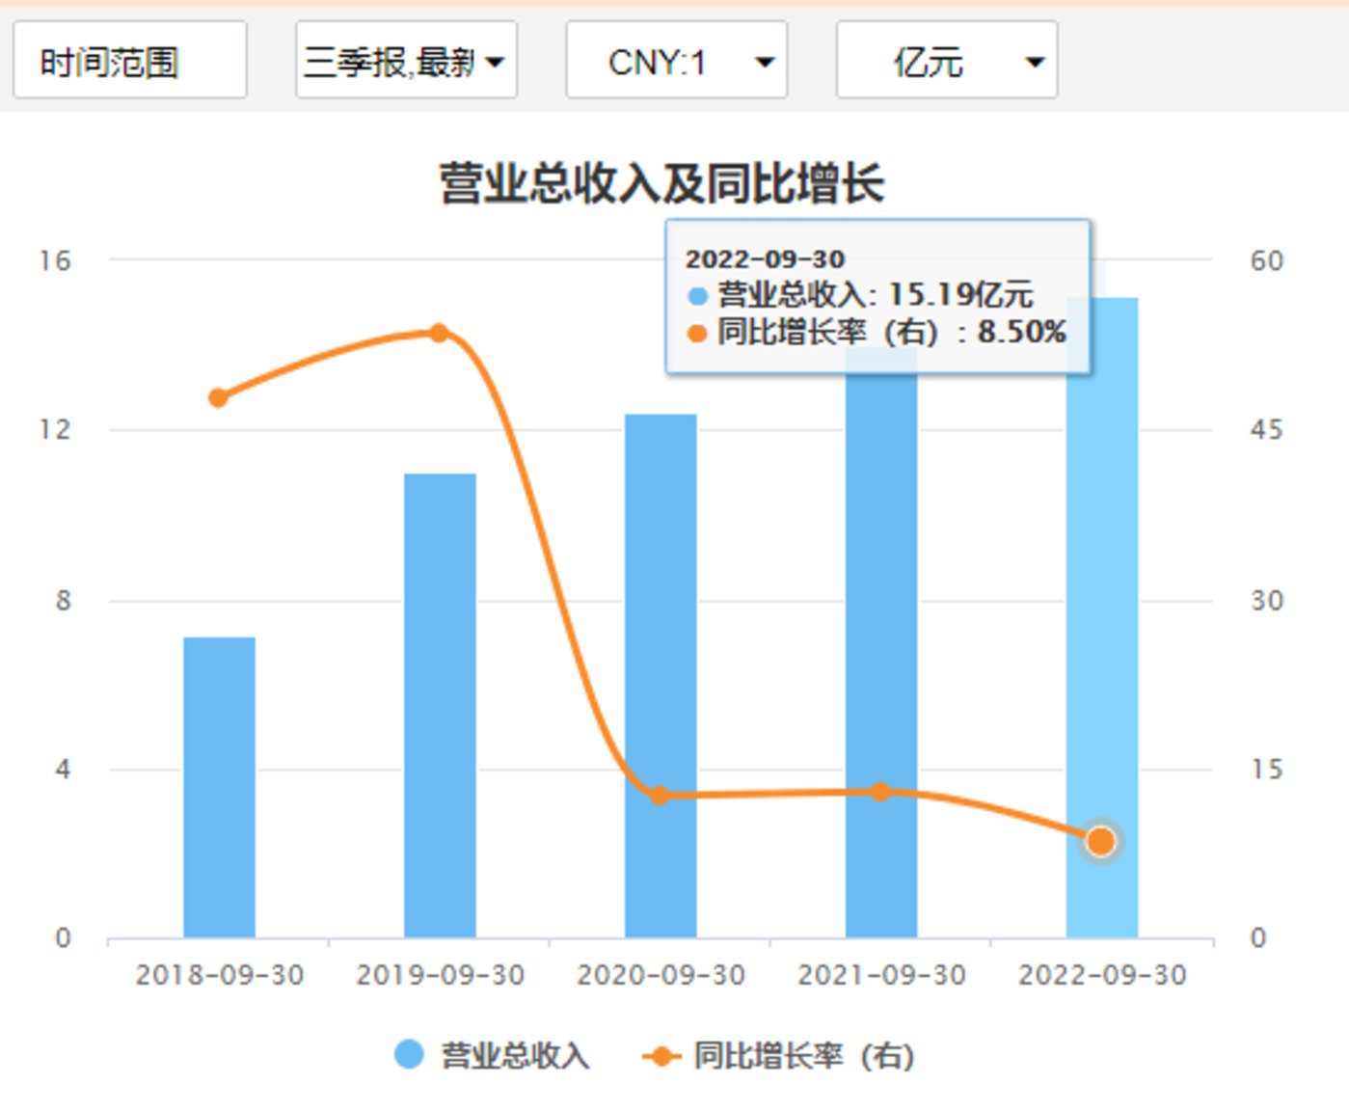Click the chart title 营业总收入及同比增长

tap(661, 183)
